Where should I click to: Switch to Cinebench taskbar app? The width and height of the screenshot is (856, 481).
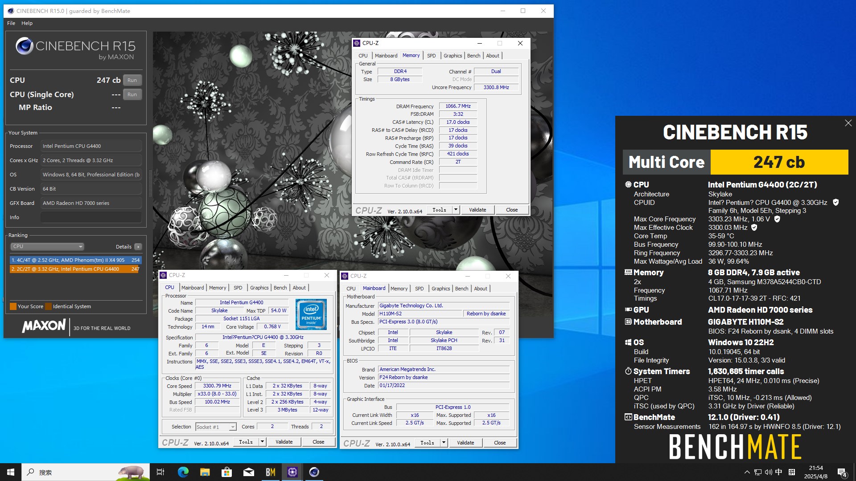(314, 472)
